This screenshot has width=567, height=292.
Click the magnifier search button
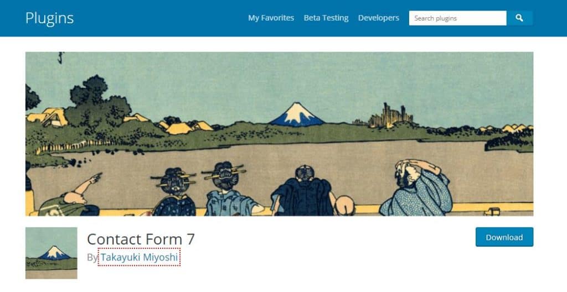pos(519,18)
